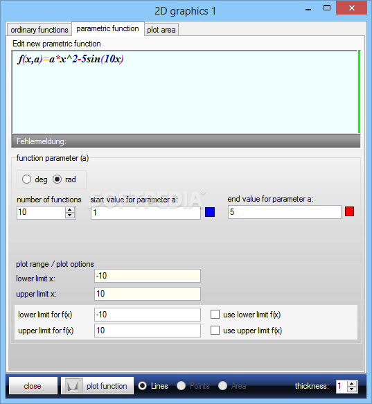Enable use upper limit f(x) checkbox
Screen dimensions: 372x404
tap(215, 331)
